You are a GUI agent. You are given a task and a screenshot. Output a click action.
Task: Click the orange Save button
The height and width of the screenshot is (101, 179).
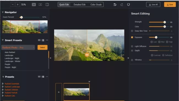pyautogui.click(x=170, y=5)
